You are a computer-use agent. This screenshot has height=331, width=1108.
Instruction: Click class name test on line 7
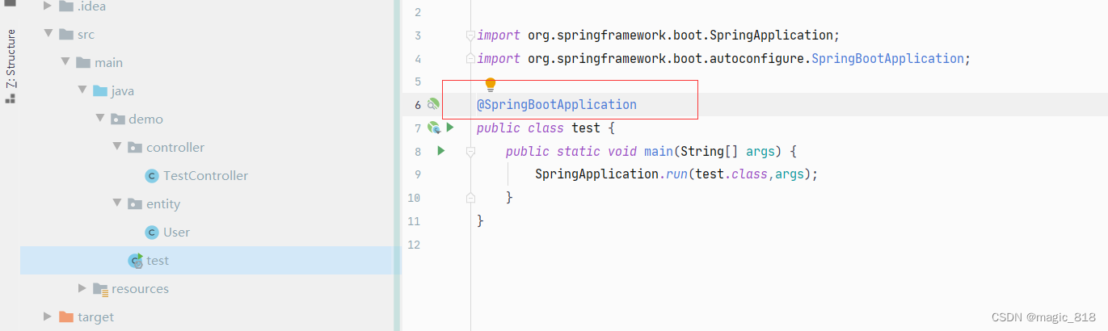[x=586, y=128]
